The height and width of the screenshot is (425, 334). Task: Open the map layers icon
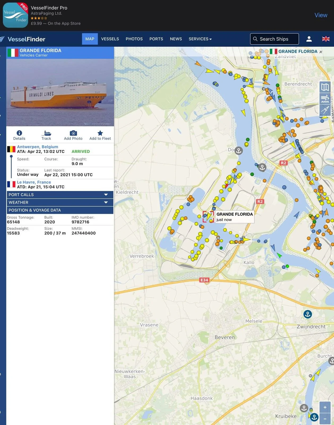325,87
